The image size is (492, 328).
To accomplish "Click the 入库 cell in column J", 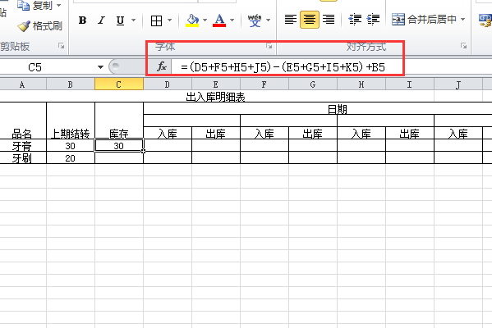I will pos(458,134).
